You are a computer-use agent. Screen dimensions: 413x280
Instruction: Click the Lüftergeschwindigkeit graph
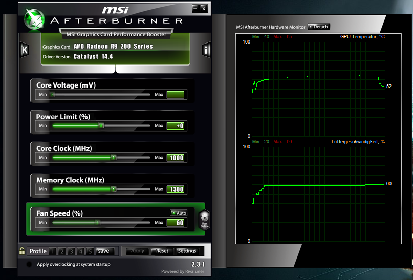(x=318, y=194)
